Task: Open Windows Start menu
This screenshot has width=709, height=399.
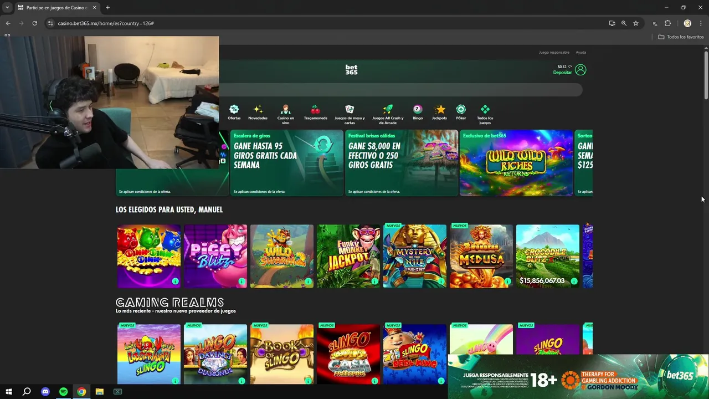Action: point(8,392)
